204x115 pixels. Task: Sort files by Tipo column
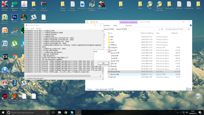coord(158,33)
